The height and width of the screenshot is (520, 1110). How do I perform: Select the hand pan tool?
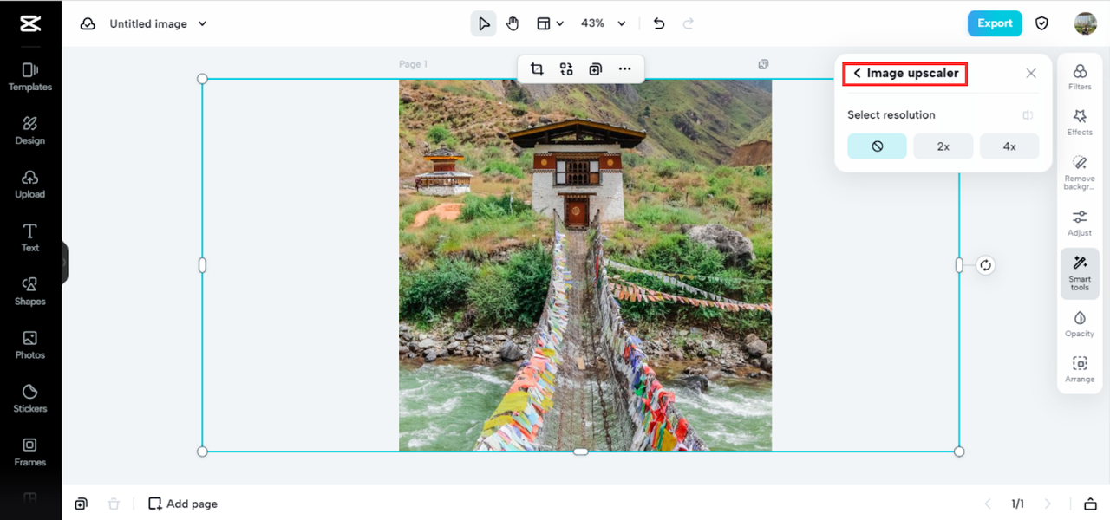click(x=513, y=23)
